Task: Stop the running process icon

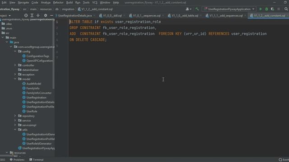Action: pos(279,9)
